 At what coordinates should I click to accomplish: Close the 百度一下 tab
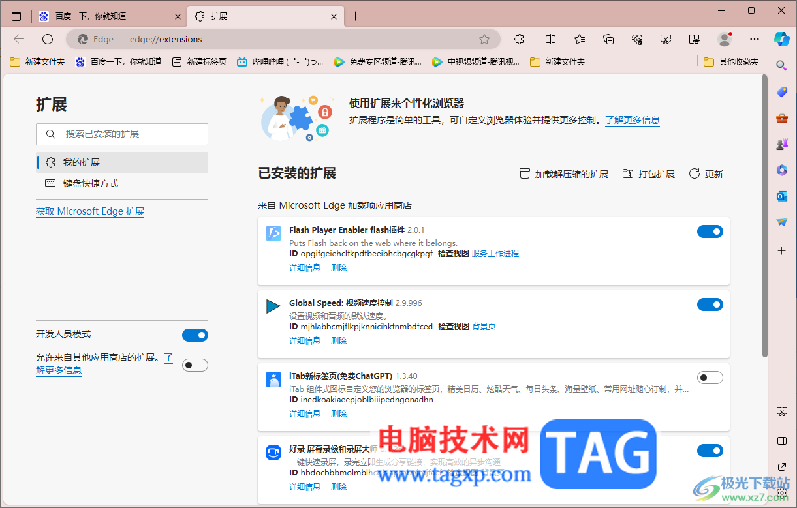177,16
